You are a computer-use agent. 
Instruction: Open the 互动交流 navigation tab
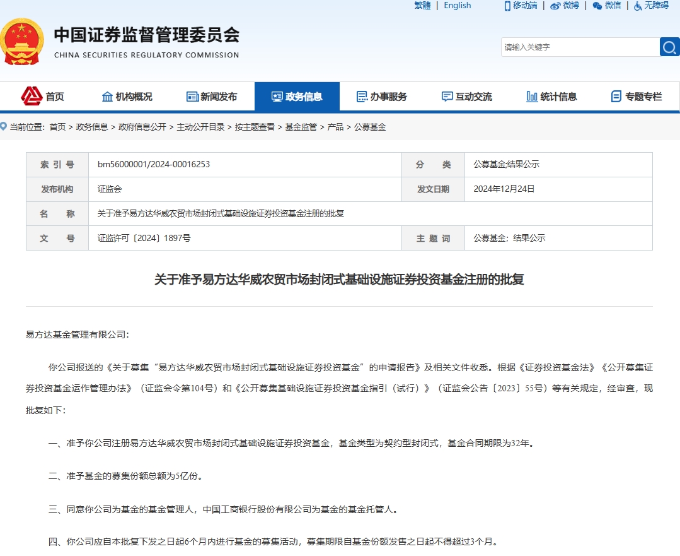click(x=466, y=97)
